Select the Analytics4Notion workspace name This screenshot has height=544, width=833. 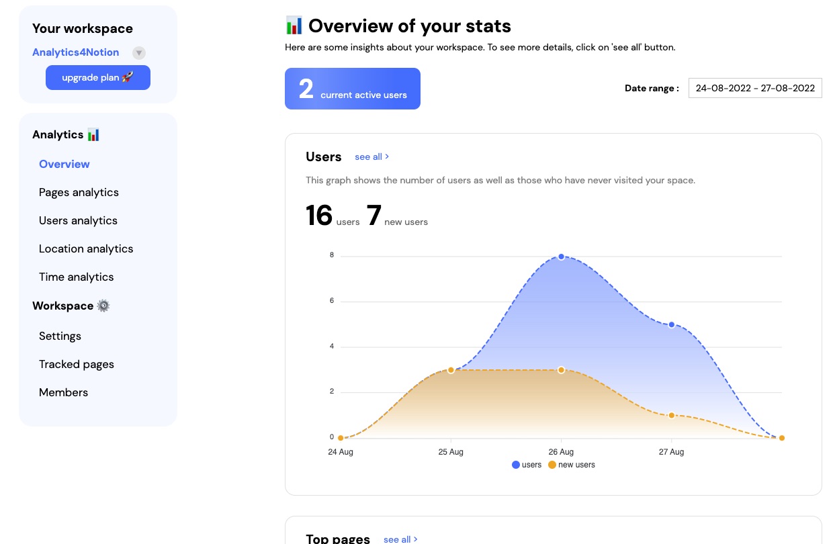[76, 52]
